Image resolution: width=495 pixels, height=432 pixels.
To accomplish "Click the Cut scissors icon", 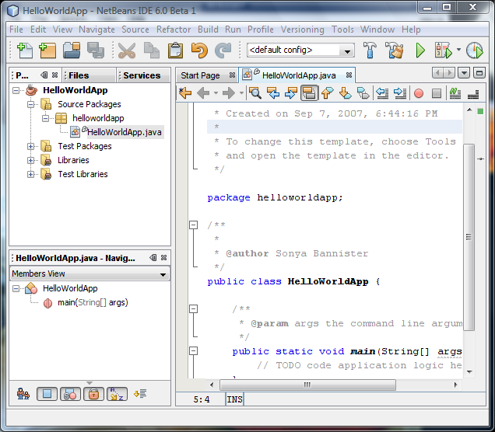I will pos(127,51).
